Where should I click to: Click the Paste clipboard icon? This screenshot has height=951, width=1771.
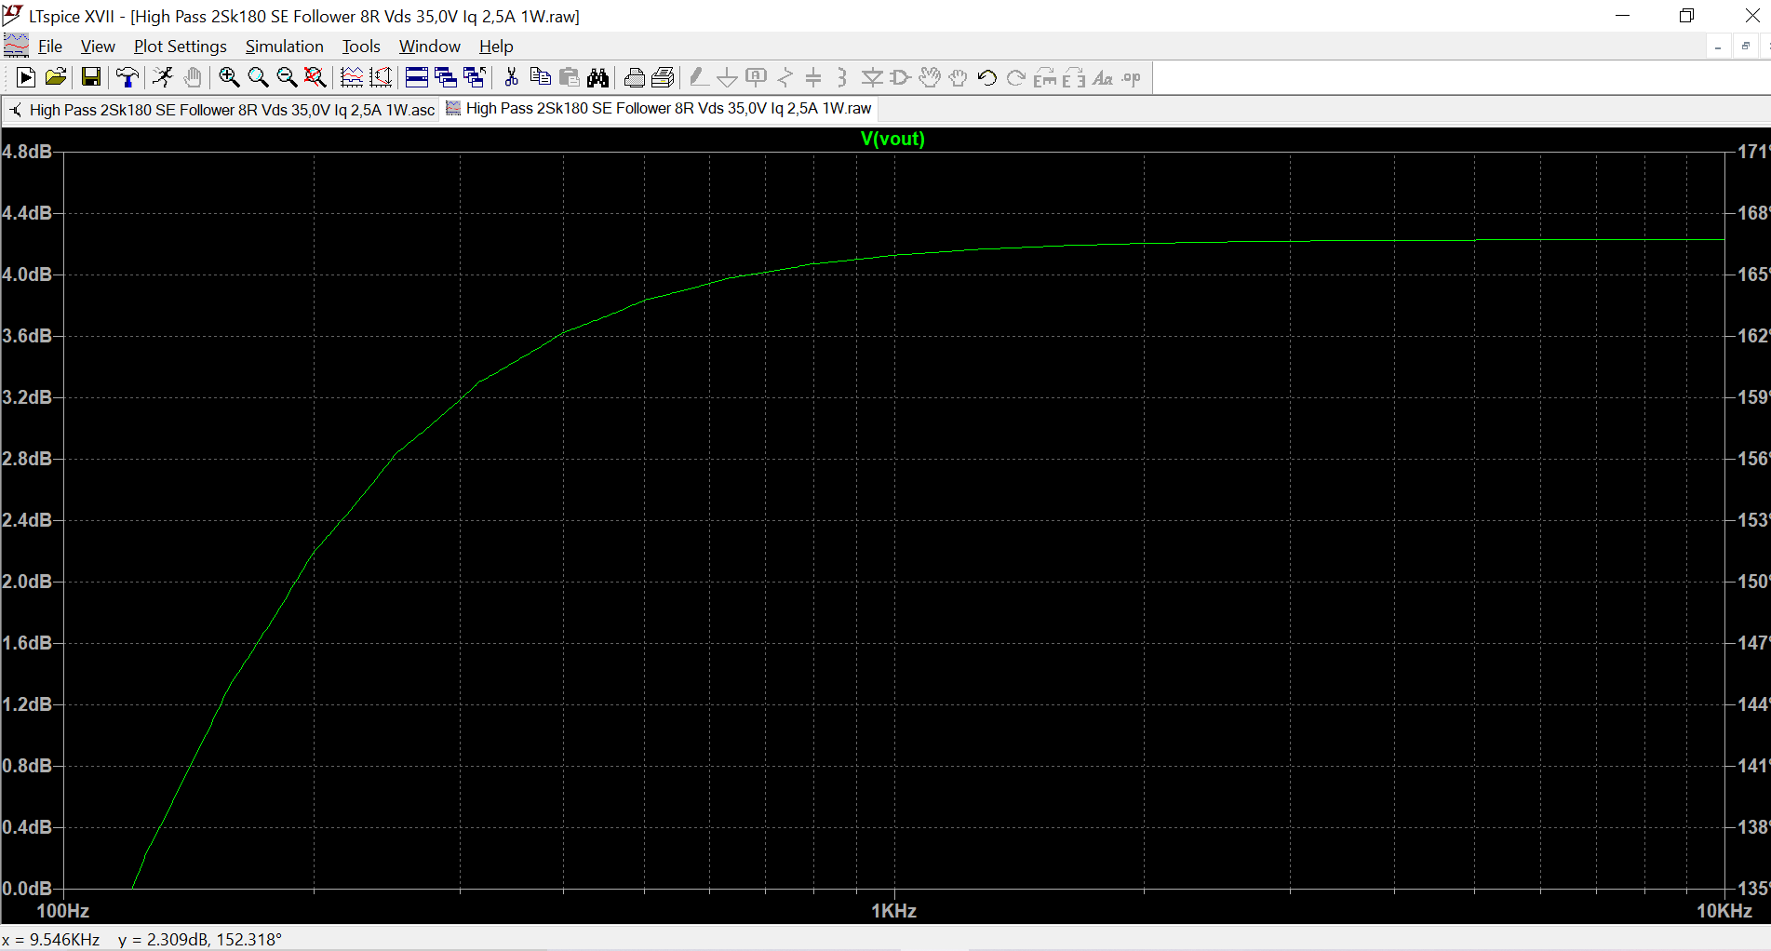569,78
